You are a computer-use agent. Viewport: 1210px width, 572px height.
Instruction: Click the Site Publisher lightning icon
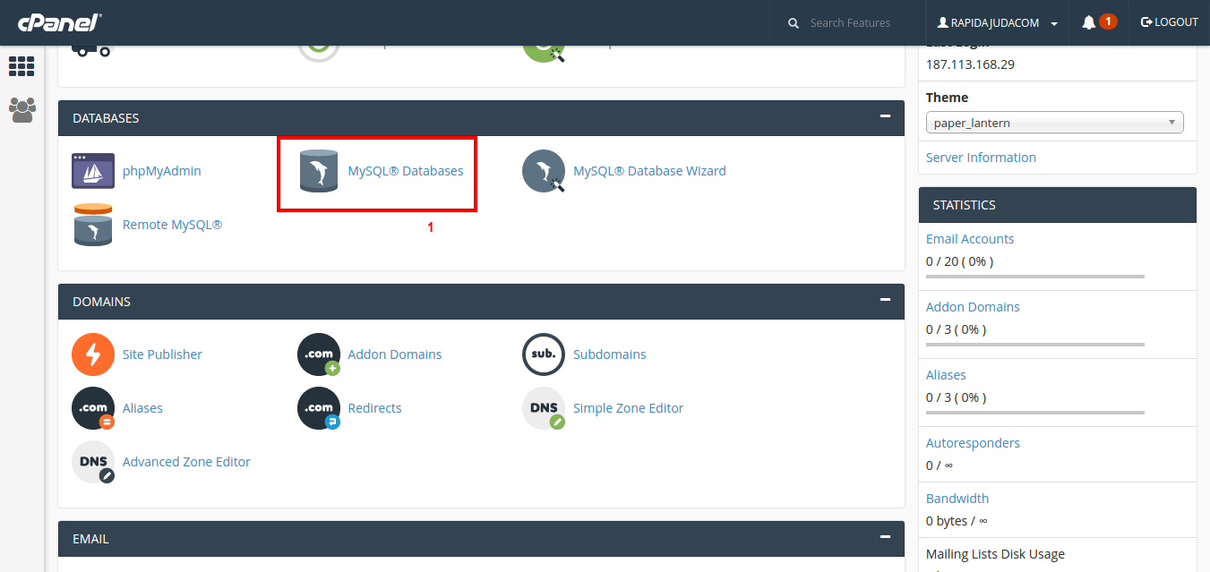[93, 354]
